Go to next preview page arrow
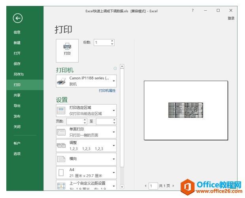245x198 pixels. pos(173,186)
